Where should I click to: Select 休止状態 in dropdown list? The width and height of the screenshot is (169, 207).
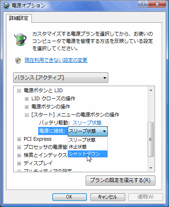pos(88,147)
